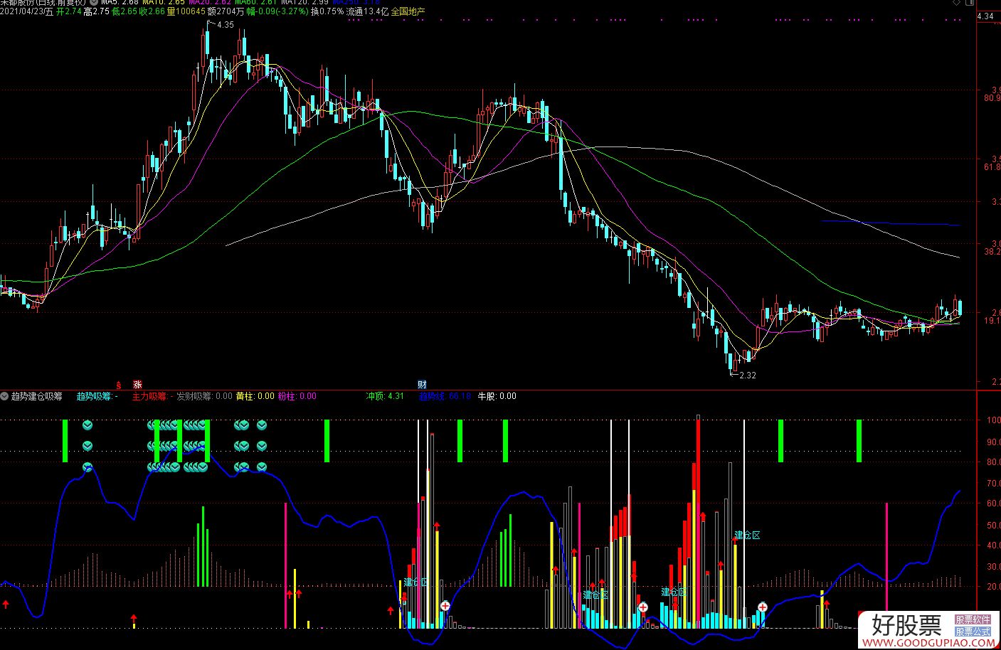Click the 2.32 low price label
This screenshot has width=1001, height=650.
coord(748,375)
